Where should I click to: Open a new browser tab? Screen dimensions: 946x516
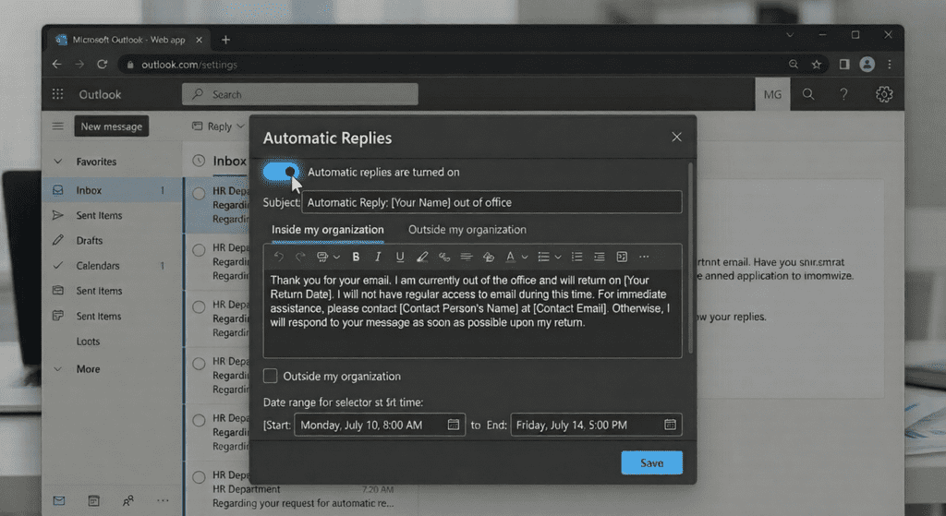[x=225, y=40]
